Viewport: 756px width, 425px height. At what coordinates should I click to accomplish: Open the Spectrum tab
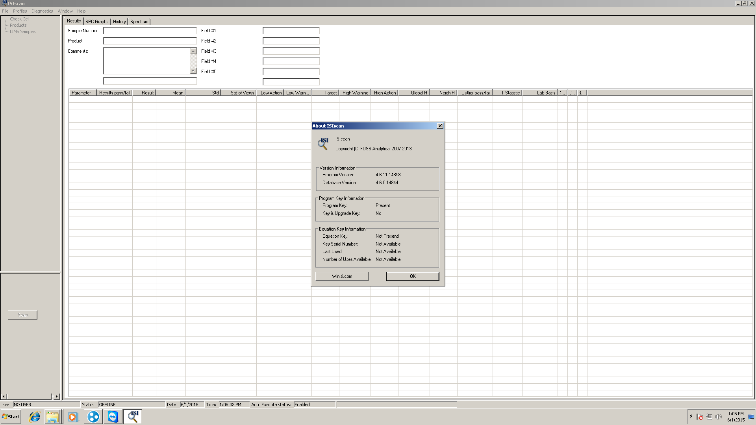tap(139, 22)
